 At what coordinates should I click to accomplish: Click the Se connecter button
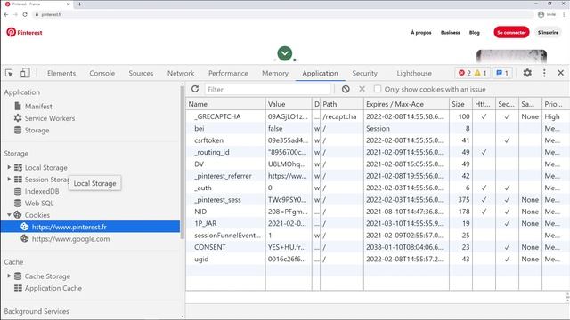[x=511, y=32]
